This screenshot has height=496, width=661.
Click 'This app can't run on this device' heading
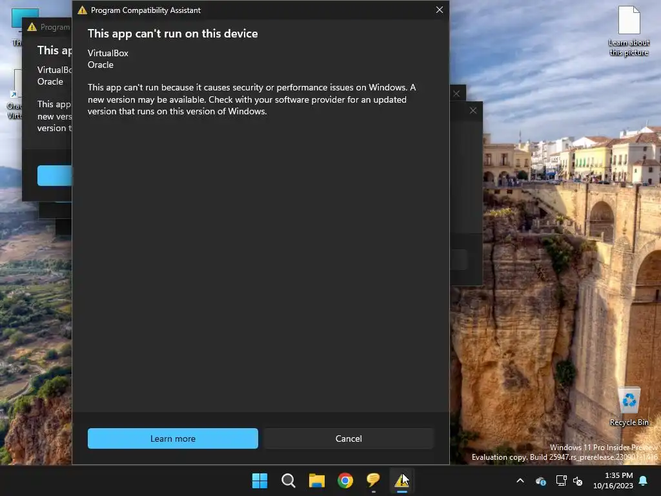172,34
